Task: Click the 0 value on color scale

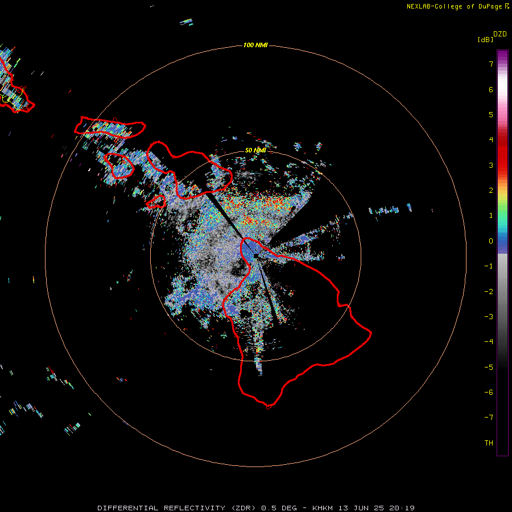Action: point(491,241)
